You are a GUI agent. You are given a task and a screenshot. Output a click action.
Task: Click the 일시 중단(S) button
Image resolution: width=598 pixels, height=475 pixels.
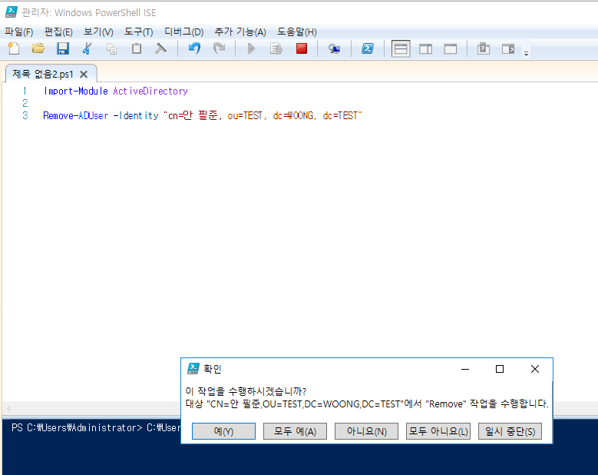(x=510, y=431)
